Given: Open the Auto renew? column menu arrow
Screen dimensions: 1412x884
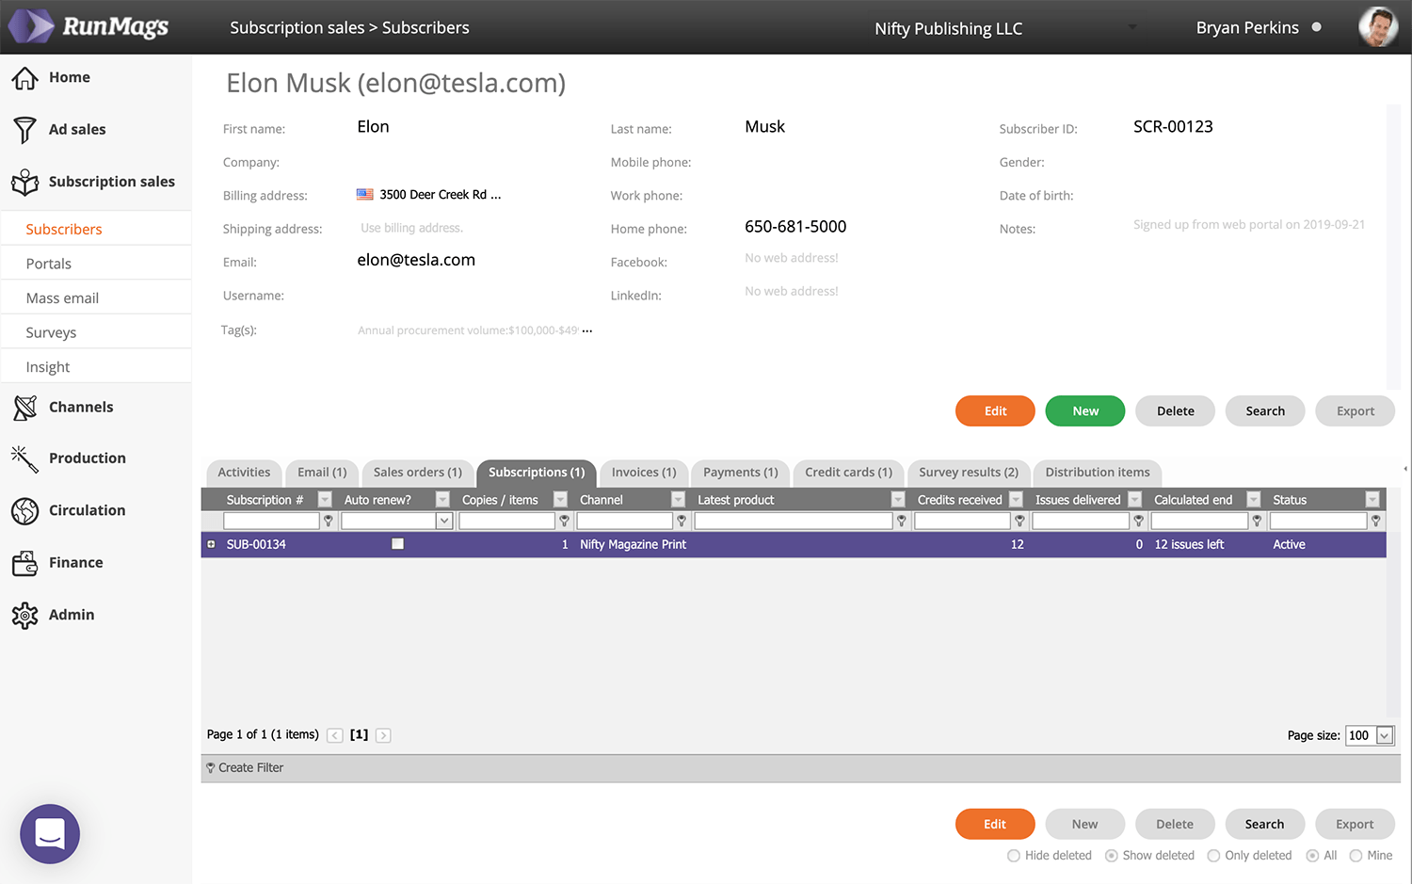Looking at the screenshot, I should (x=442, y=500).
